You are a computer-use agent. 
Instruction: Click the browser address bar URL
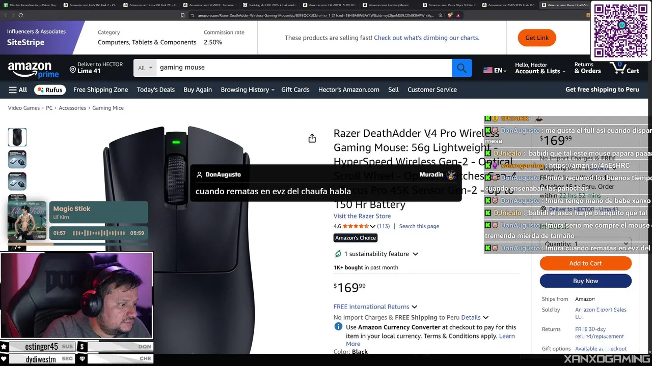(x=316, y=15)
